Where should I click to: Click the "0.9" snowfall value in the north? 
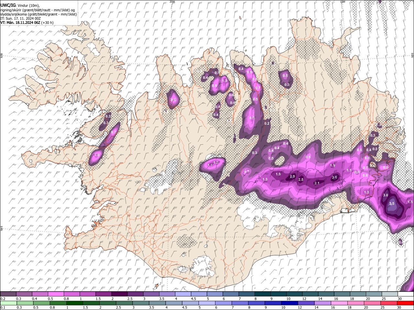click(249, 72)
